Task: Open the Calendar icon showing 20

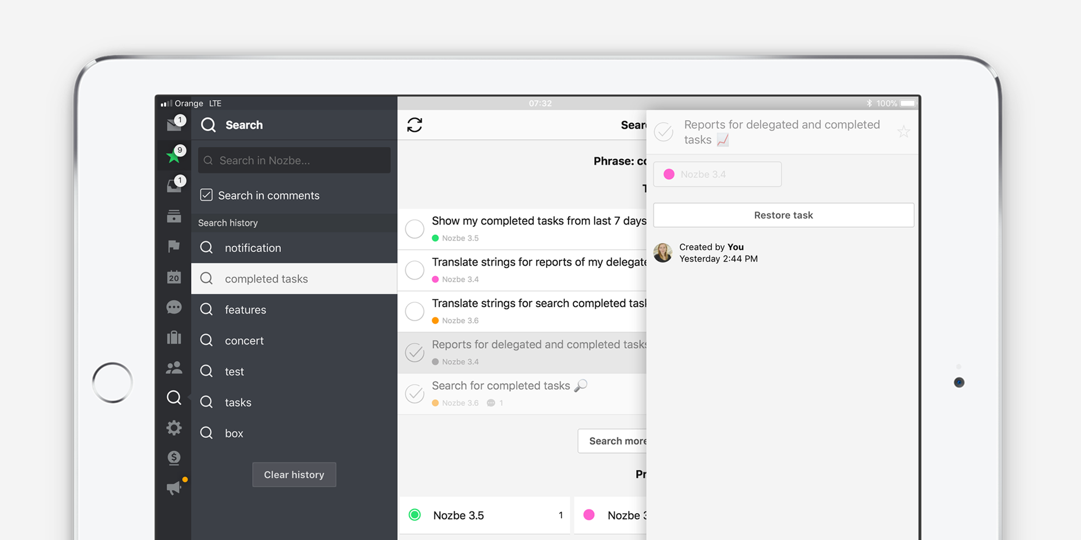Action: click(x=174, y=277)
